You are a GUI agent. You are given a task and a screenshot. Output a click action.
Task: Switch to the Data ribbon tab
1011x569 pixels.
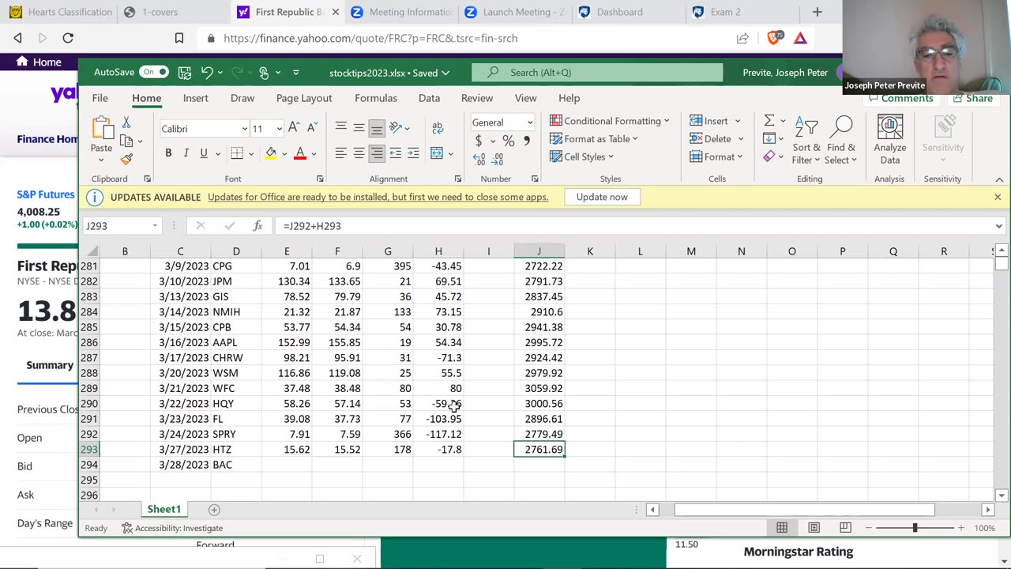[429, 98]
